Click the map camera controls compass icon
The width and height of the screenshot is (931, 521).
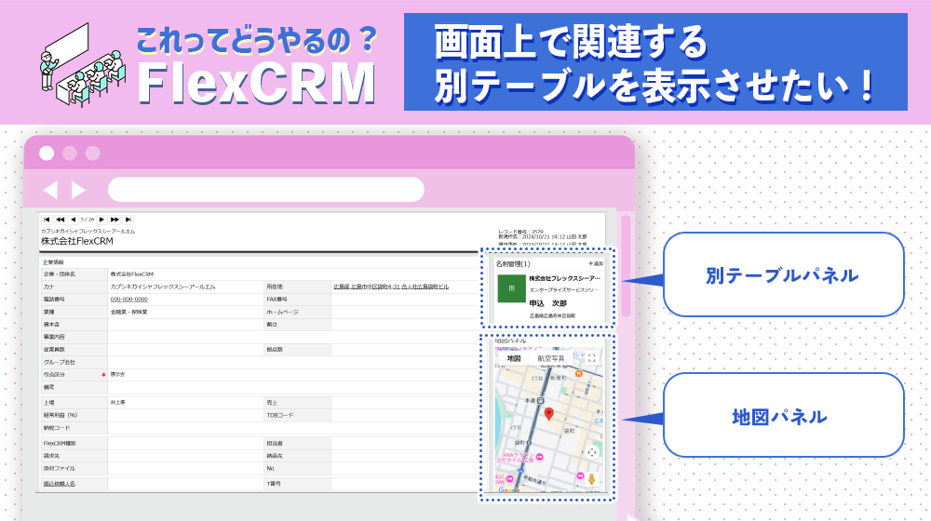click(x=591, y=452)
